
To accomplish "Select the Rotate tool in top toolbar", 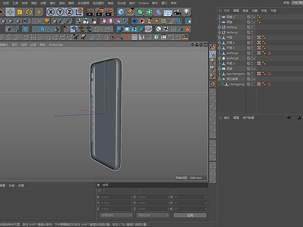I will [29, 12].
